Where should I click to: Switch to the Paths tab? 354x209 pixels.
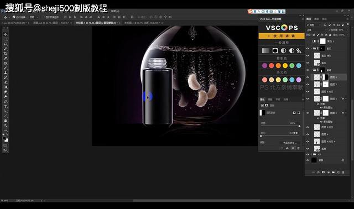324,19
